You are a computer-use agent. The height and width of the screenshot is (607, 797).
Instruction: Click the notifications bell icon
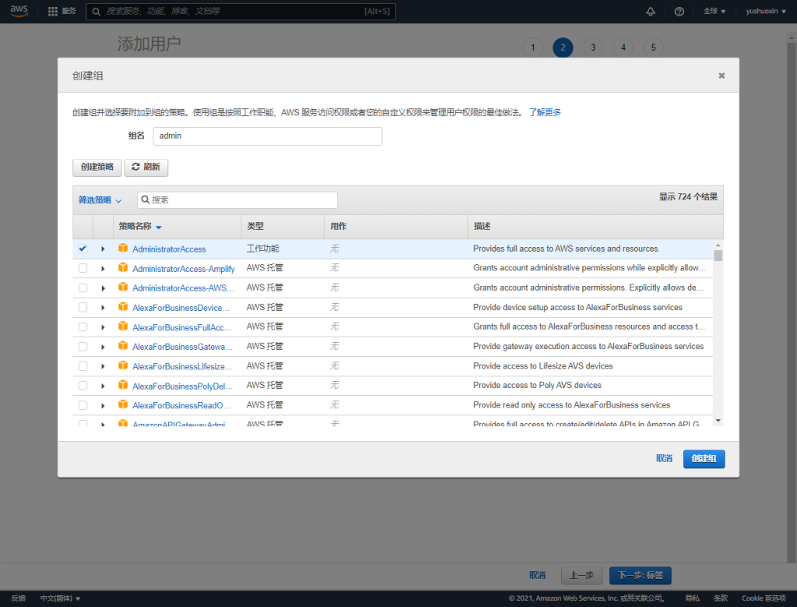coord(651,12)
